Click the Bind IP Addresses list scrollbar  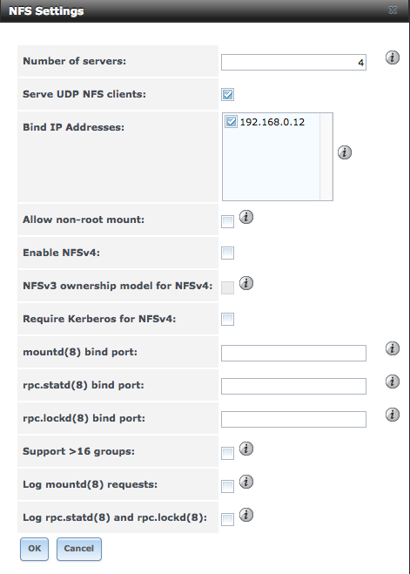coord(326,157)
